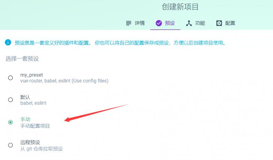Click the 远程预设 preset title

(30, 142)
